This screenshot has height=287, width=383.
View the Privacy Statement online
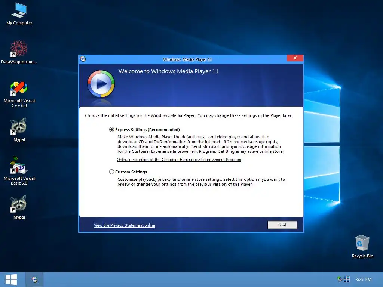point(124,225)
